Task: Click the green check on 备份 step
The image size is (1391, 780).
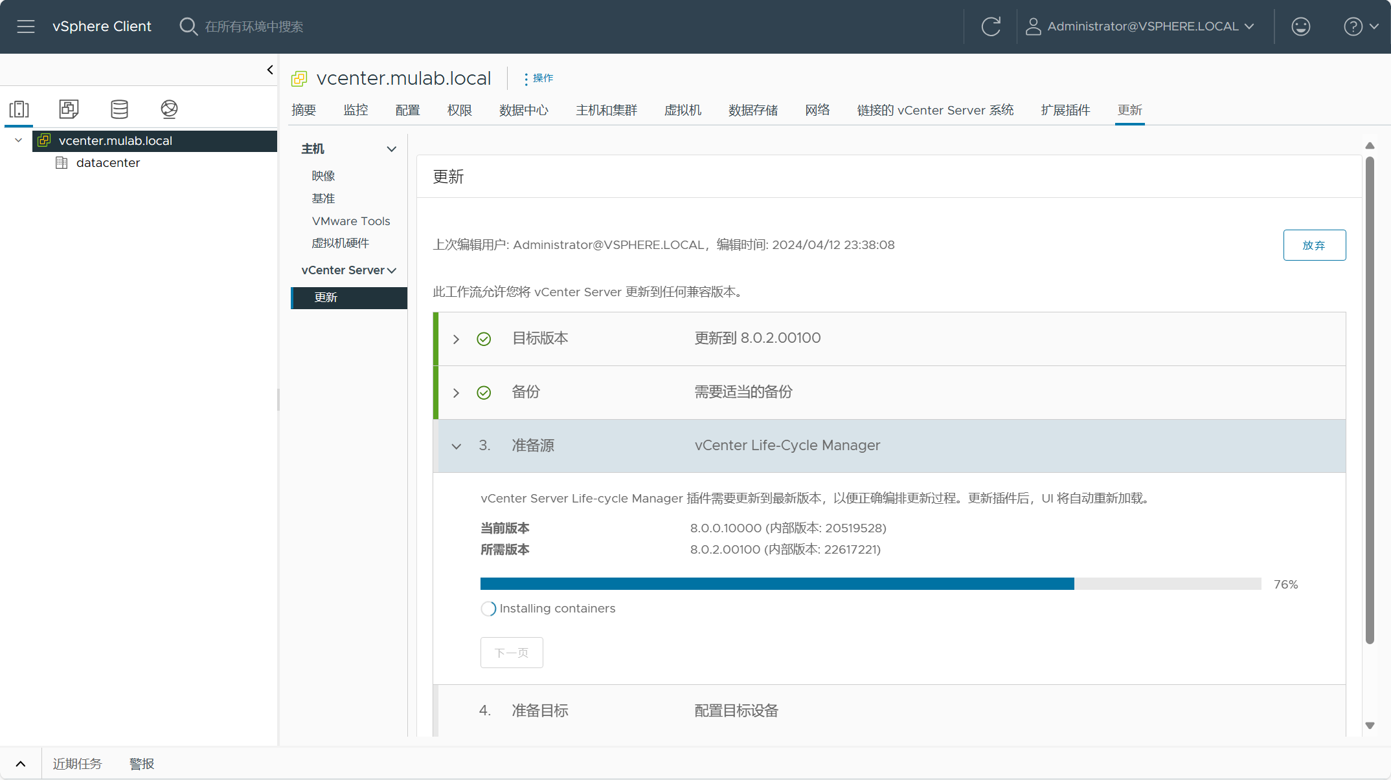Action: (484, 393)
